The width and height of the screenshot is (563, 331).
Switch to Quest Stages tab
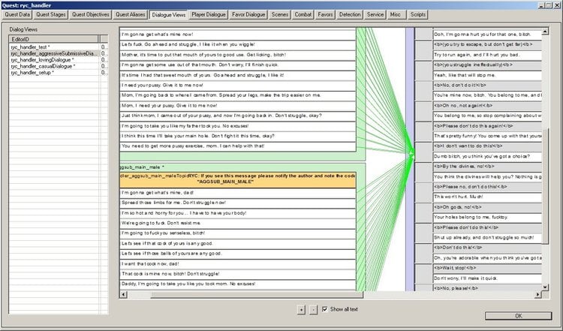[50, 15]
